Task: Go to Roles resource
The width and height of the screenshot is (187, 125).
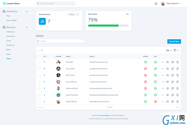Action: [x=9, y=50]
